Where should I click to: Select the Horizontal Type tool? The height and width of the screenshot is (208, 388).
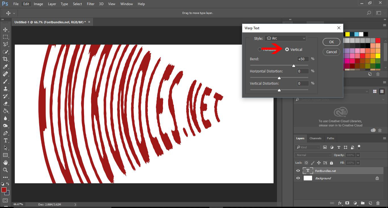(5, 140)
